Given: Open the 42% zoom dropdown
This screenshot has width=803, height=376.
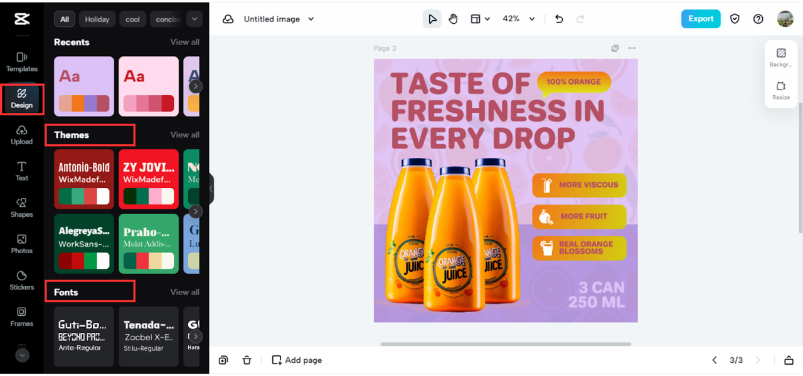Looking at the screenshot, I should tap(519, 19).
